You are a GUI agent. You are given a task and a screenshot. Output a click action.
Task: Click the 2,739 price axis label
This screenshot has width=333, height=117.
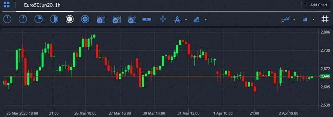[x=325, y=50]
